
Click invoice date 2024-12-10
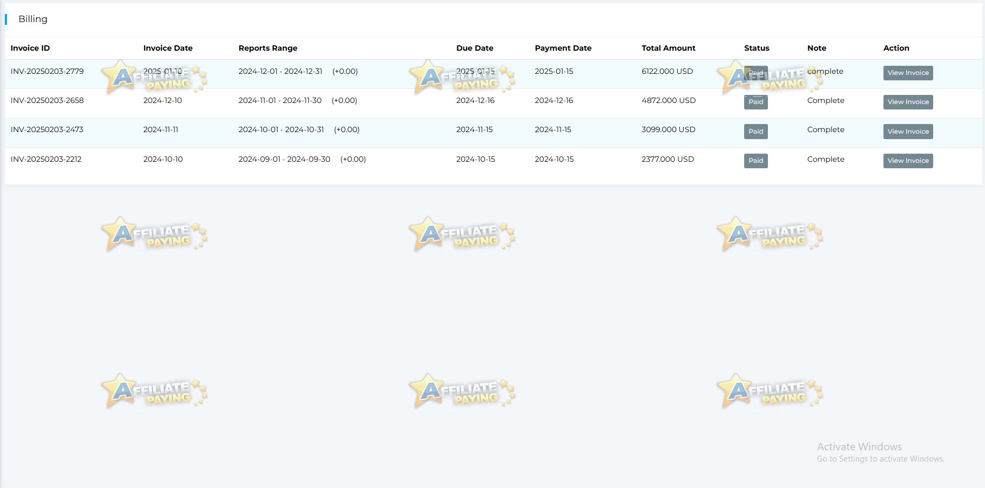tap(163, 100)
